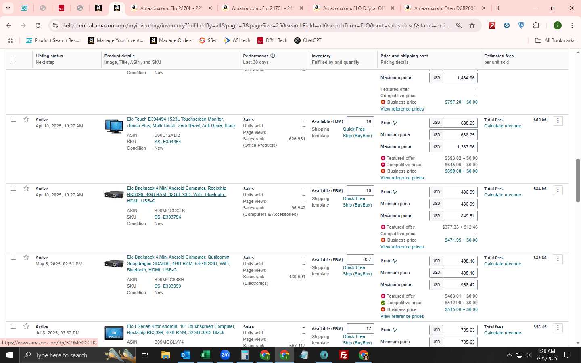The height and width of the screenshot is (363, 581).
Task: Click the browser back arrow
Action: (9, 25)
